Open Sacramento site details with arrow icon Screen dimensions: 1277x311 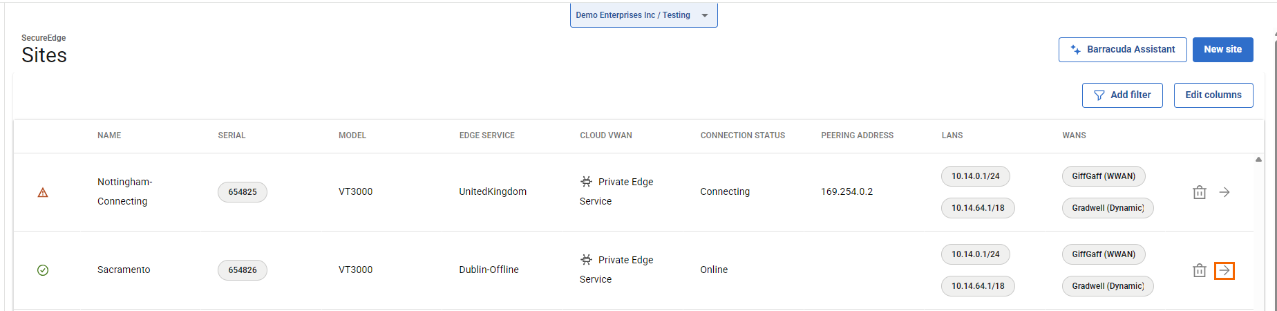(1224, 270)
